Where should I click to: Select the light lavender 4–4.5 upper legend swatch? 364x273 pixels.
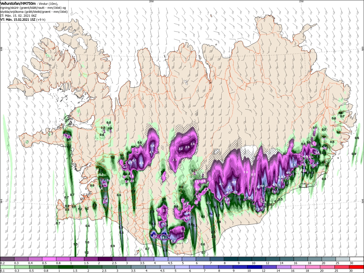pos(161,259)
